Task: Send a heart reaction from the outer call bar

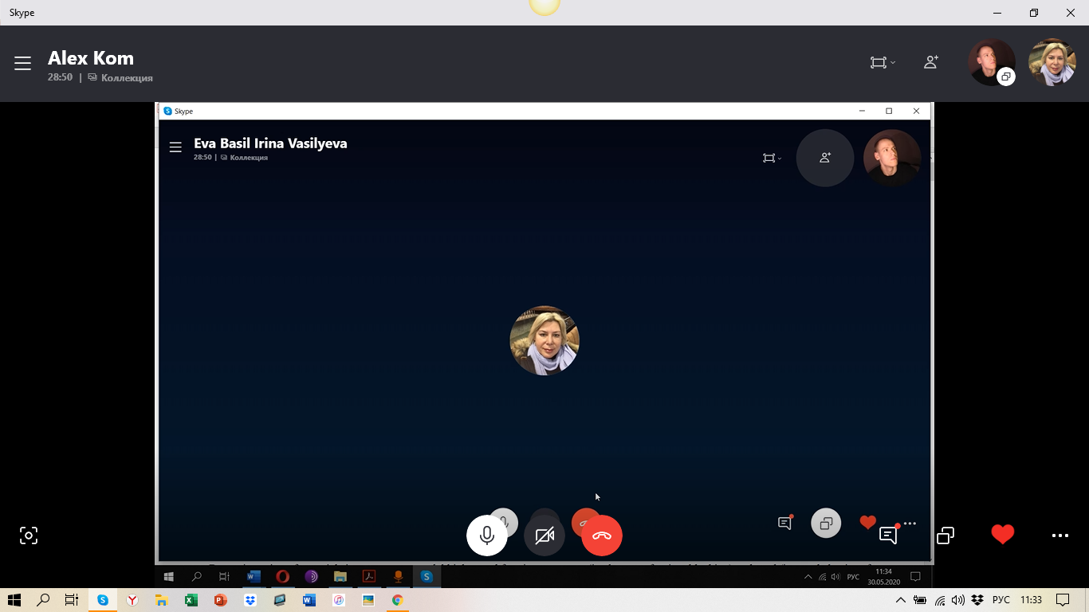Action: point(1002,535)
